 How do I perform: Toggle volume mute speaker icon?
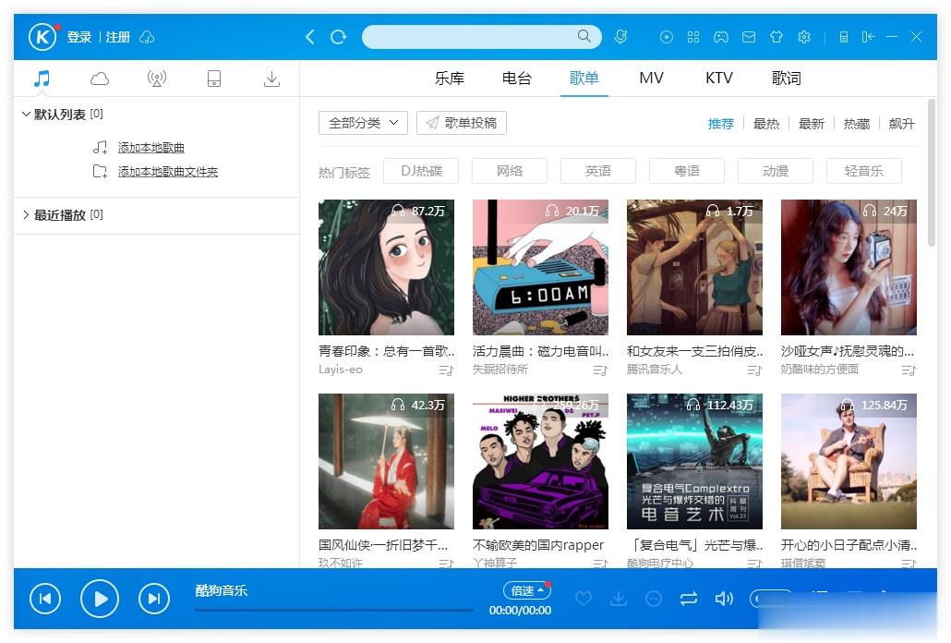point(724,599)
